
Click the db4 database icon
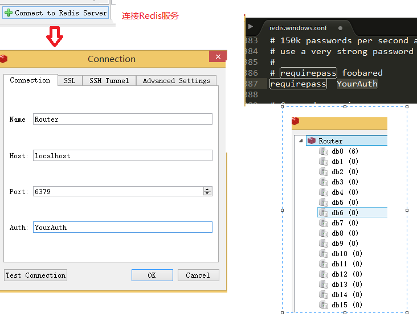[324, 192]
